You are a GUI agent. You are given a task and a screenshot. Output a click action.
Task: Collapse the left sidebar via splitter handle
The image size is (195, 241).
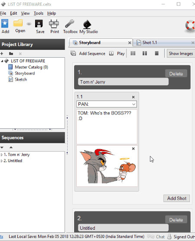point(67,135)
